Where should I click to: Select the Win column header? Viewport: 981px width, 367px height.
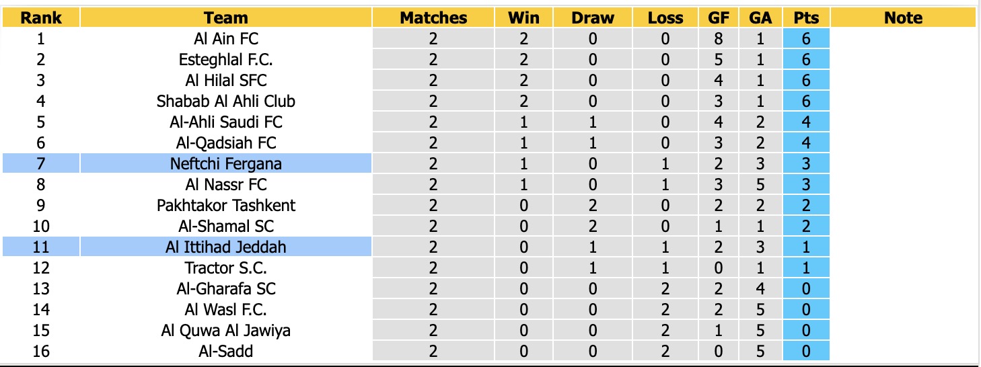523,18
